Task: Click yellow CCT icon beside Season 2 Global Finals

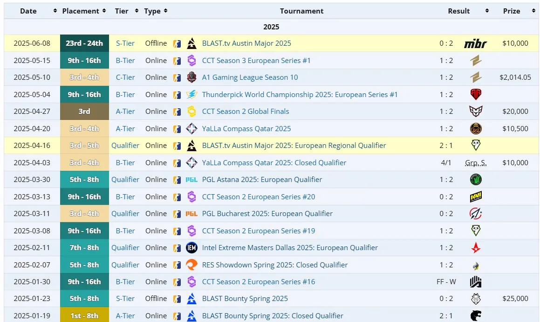Action: [191, 111]
